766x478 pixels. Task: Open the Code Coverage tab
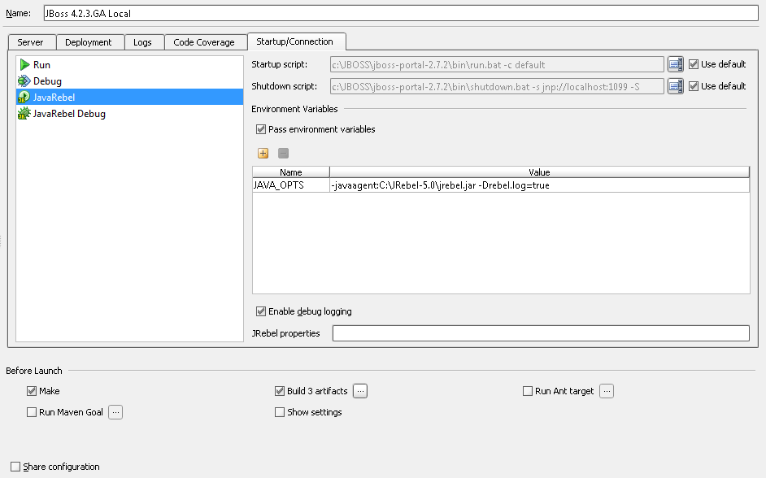click(203, 42)
